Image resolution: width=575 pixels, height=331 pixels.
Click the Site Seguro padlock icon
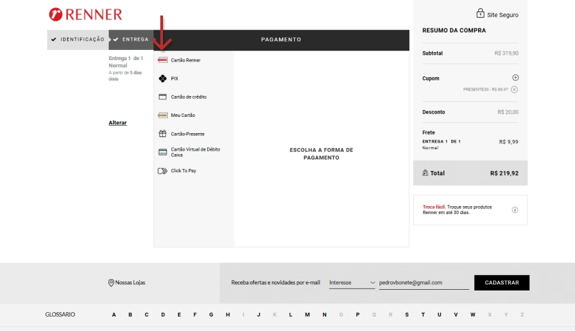[x=480, y=14]
